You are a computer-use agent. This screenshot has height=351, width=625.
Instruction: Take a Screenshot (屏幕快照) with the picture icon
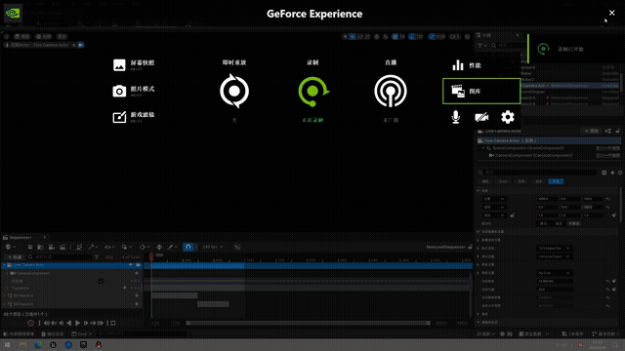click(x=119, y=65)
